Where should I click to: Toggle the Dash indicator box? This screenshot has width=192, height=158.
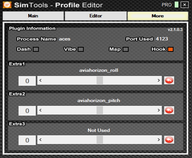click(36, 49)
